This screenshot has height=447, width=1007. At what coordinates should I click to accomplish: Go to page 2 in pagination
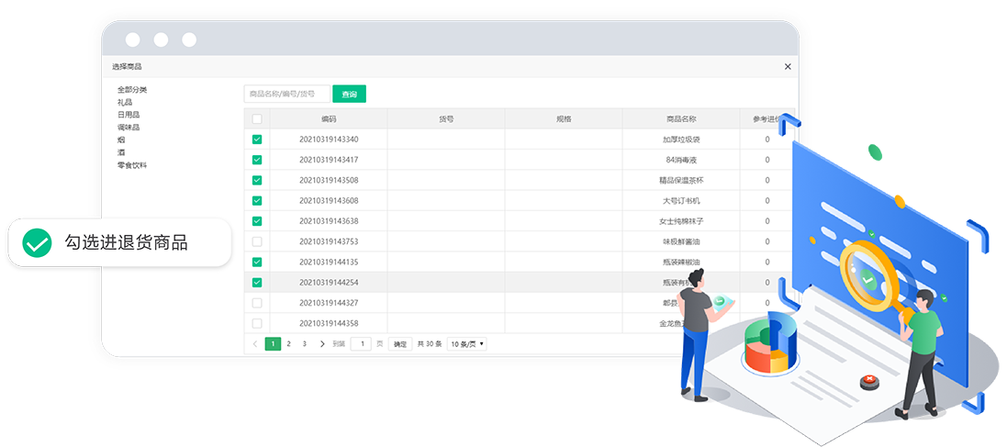pyautogui.click(x=288, y=344)
